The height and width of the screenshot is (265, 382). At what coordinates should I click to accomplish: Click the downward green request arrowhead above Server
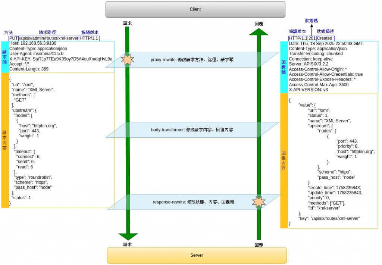click(128, 237)
